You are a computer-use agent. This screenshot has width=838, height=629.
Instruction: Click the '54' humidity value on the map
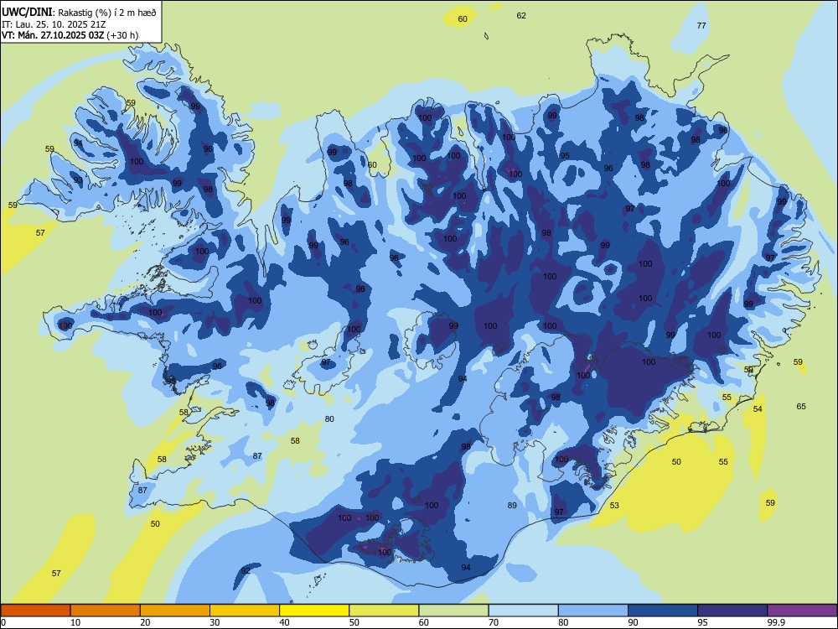[758, 408]
